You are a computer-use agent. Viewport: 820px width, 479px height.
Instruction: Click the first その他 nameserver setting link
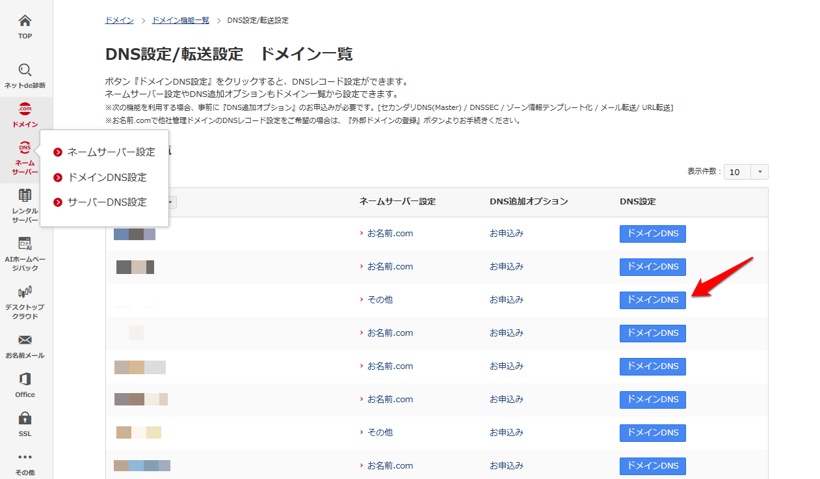(x=380, y=300)
